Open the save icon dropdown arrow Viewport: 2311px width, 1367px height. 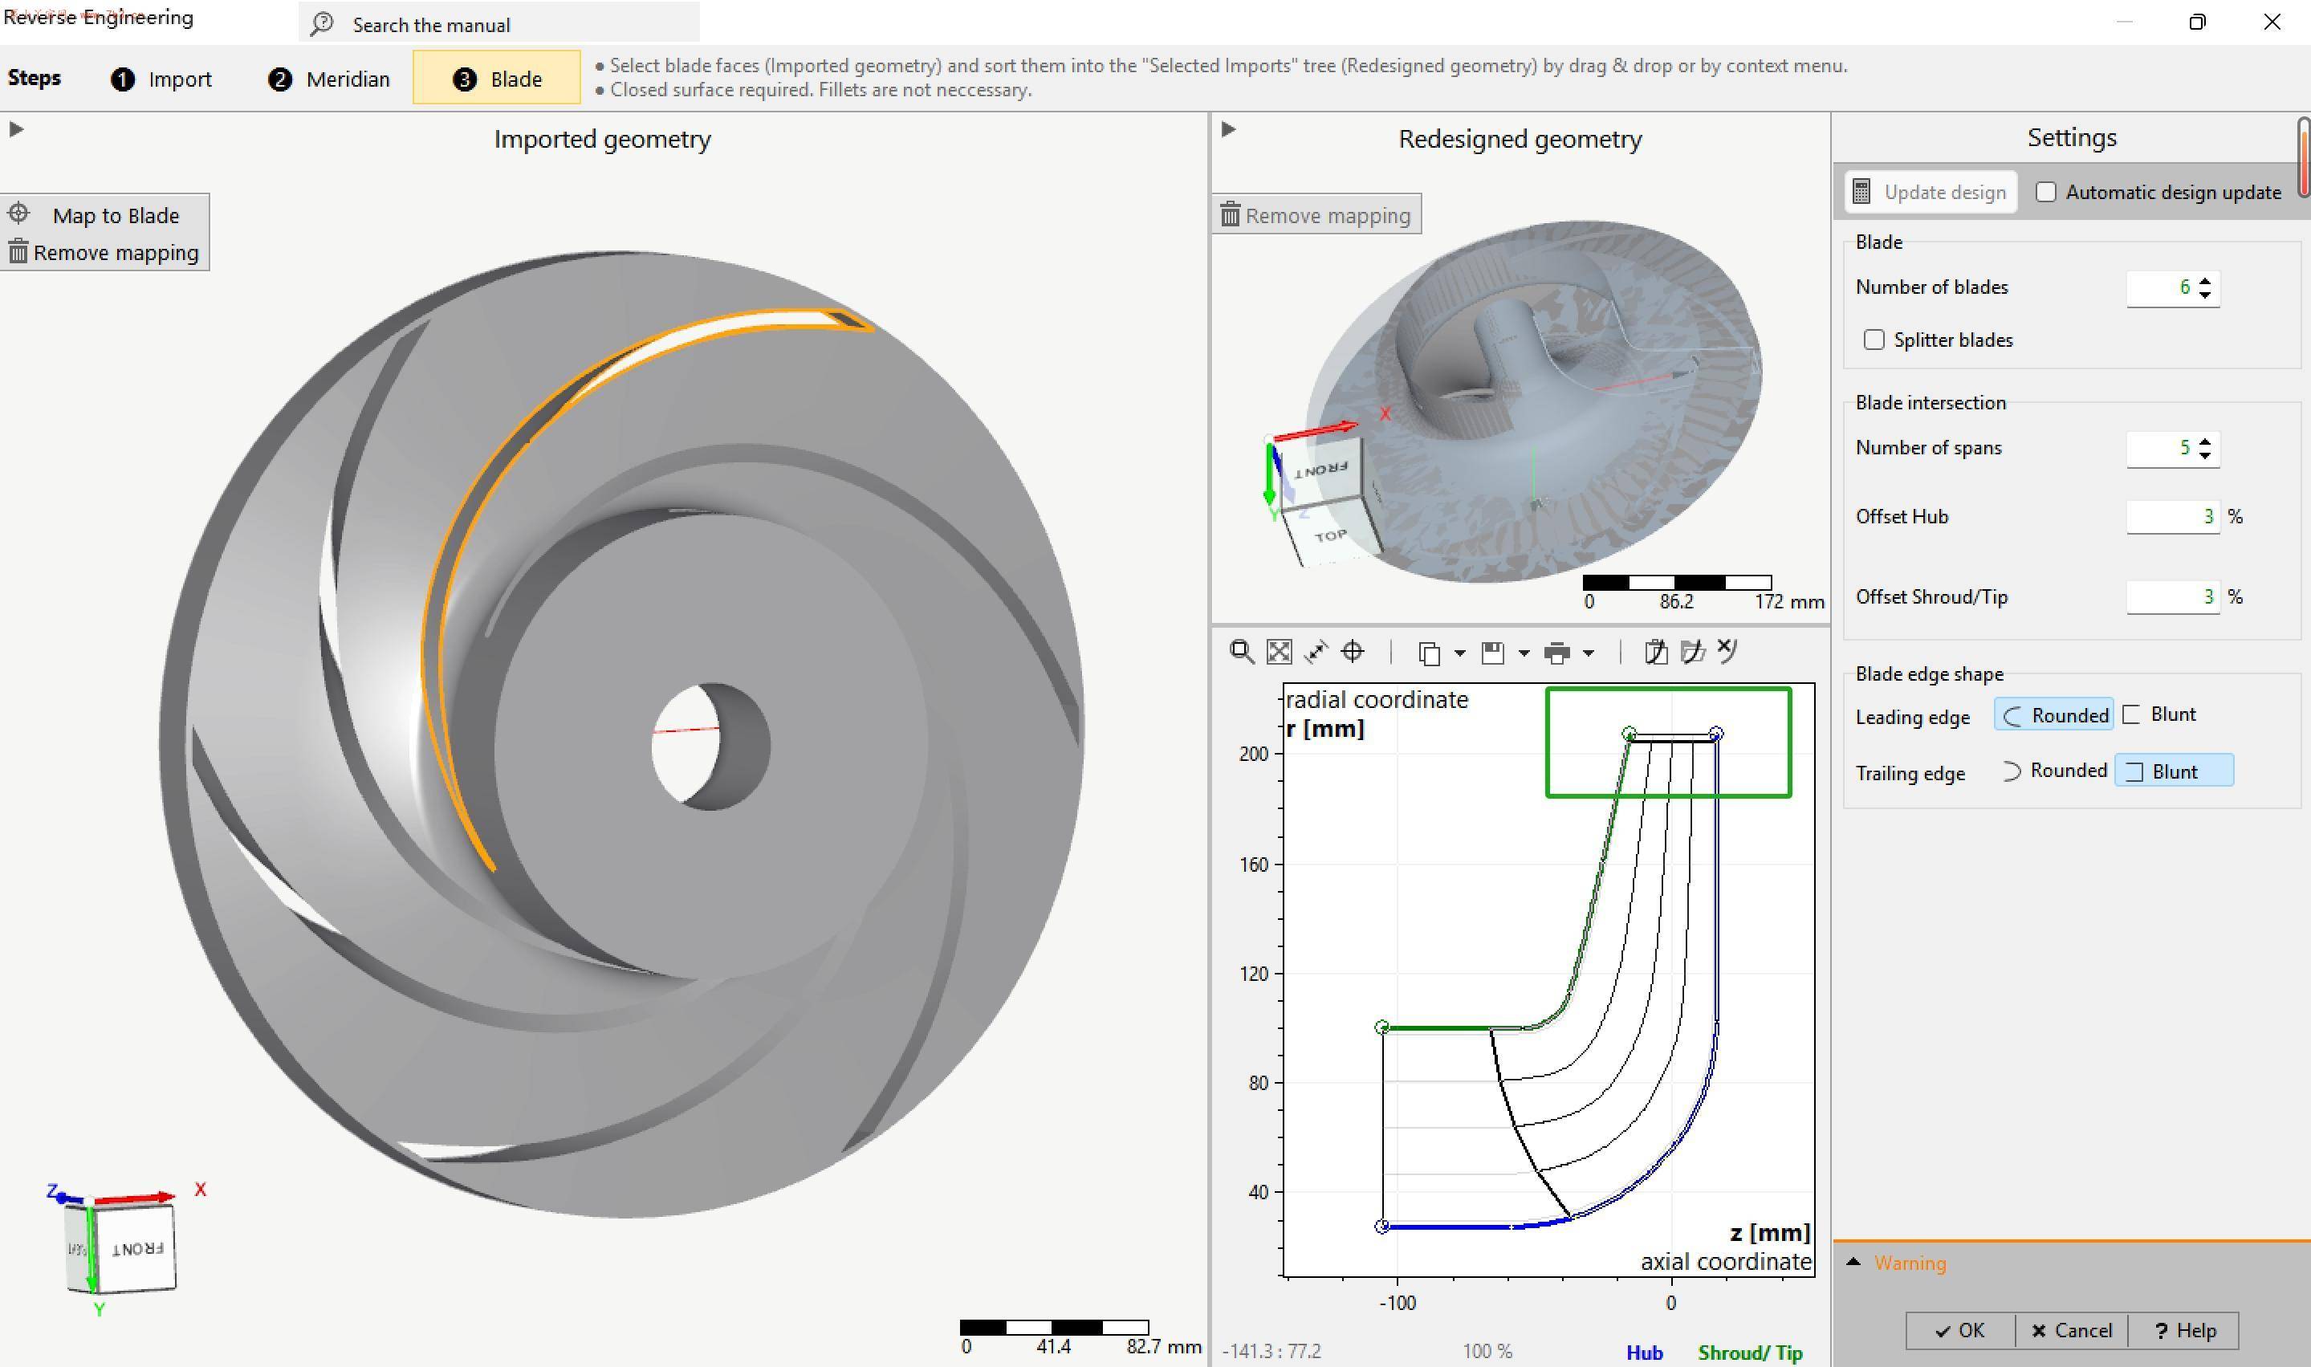point(1524,653)
